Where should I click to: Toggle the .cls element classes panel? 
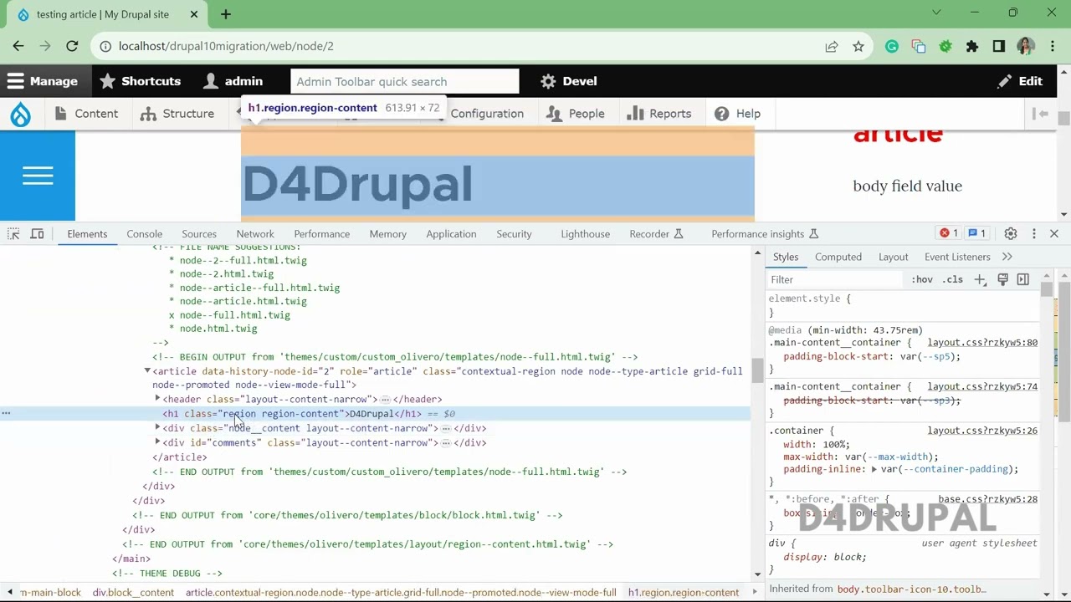pyautogui.click(x=953, y=279)
